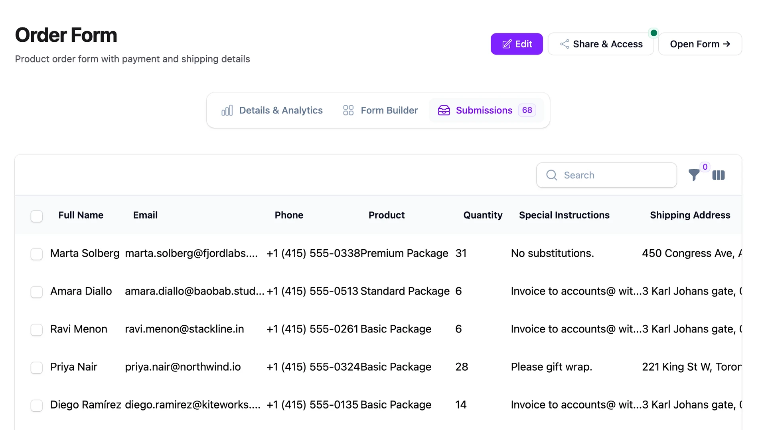Click the green status dot
Screen dimensions: 766x430
tap(653, 33)
